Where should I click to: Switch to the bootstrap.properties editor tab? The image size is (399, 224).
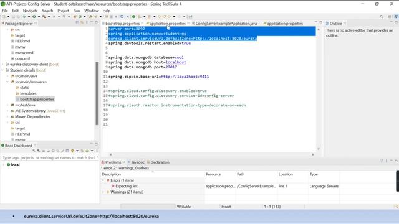point(122,24)
